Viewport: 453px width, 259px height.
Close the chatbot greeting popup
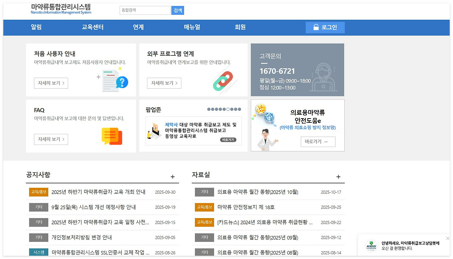pyautogui.click(x=448, y=238)
